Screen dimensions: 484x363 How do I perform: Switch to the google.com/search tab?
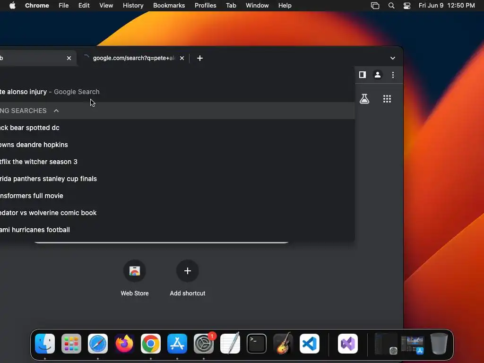(134, 58)
